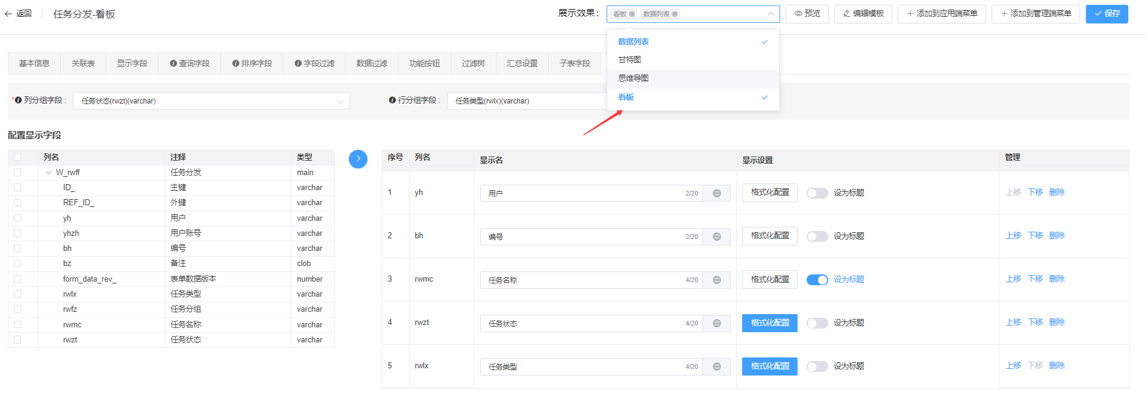Collapse the W_rwff tree node
The height and width of the screenshot is (411, 1147).
point(49,173)
